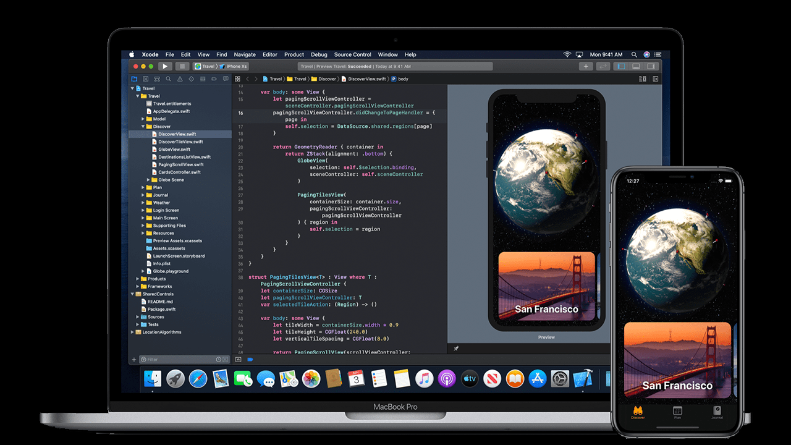Open the Find navigator magnifier icon
The height and width of the screenshot is (445, 791).
click(168, 79)
